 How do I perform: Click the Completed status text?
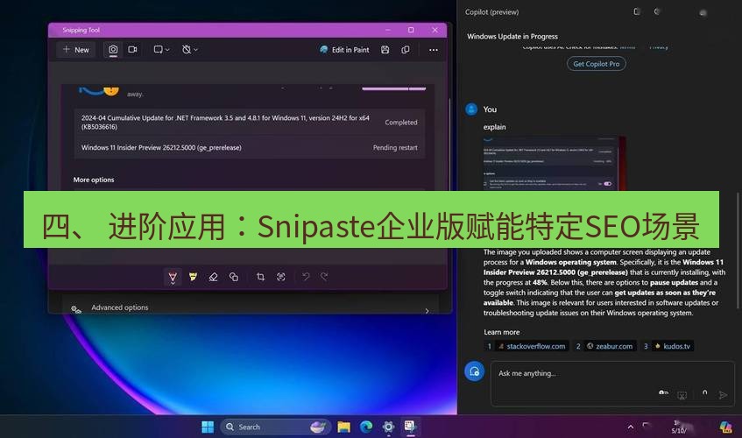click(401, 122)
